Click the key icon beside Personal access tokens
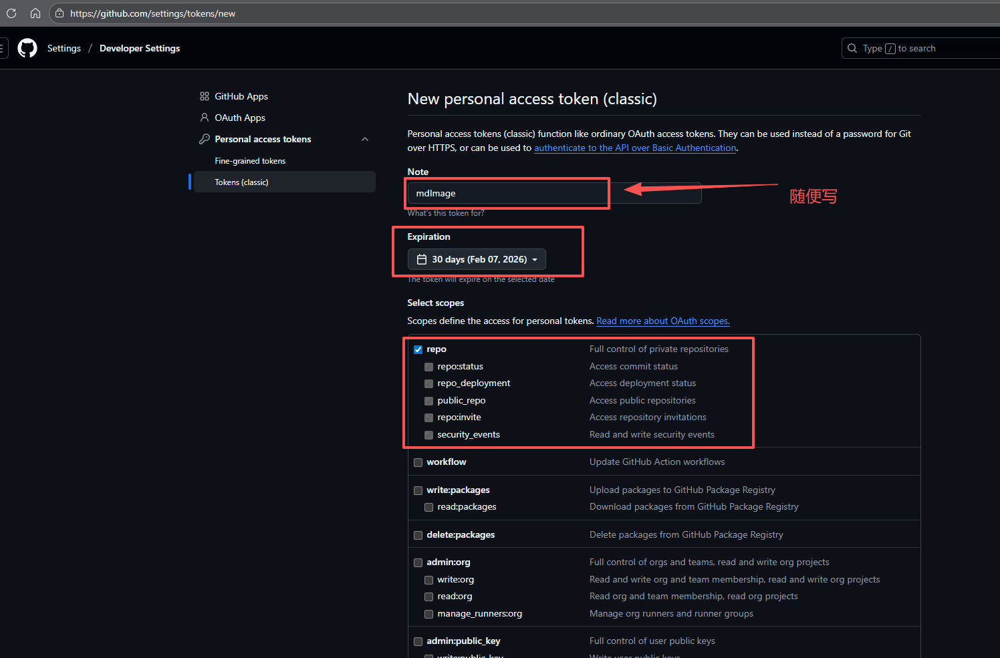This screenshot has width=1000, height=658. (x=205, y=139)
